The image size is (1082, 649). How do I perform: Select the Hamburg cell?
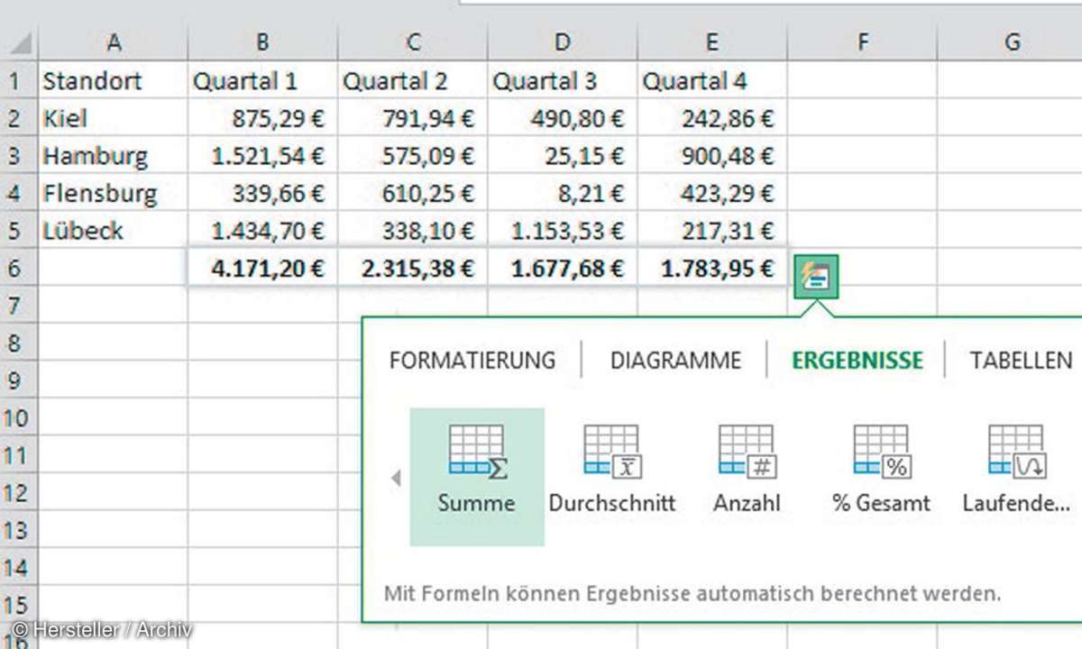click(113, 155)
